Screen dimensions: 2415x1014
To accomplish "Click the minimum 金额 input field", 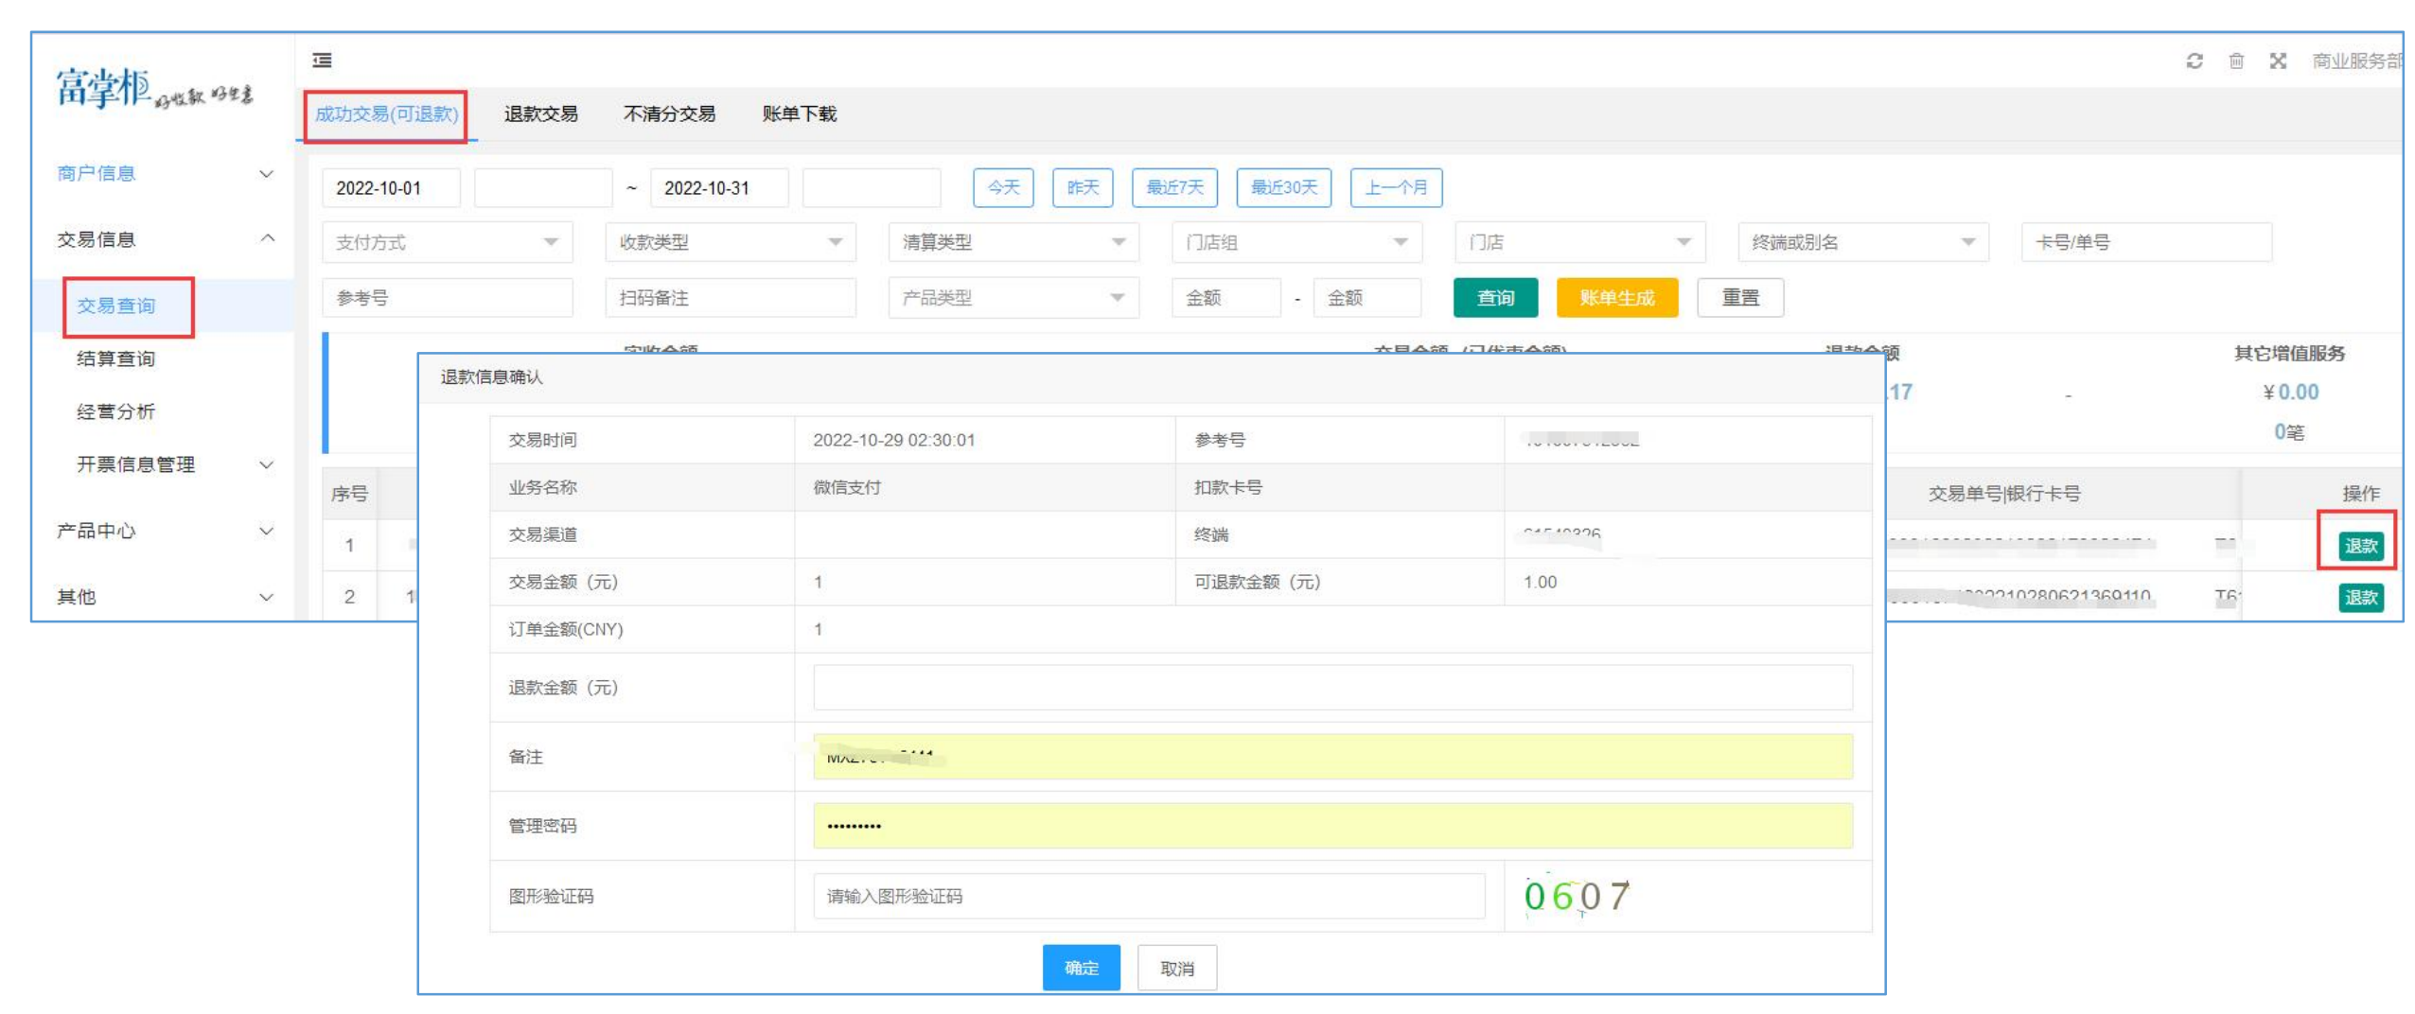I will coord(1226,298).
